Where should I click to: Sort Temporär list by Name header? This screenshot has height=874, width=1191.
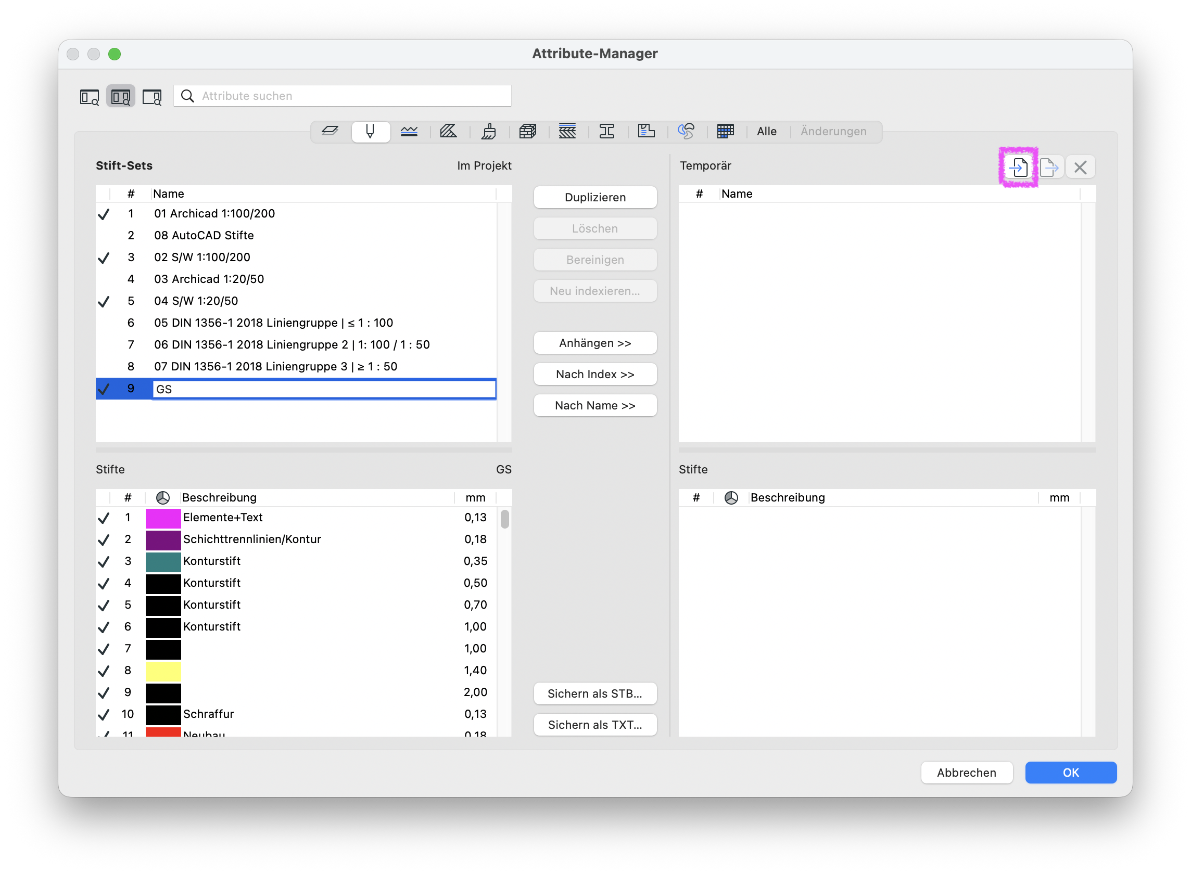[x=900, y=194]
